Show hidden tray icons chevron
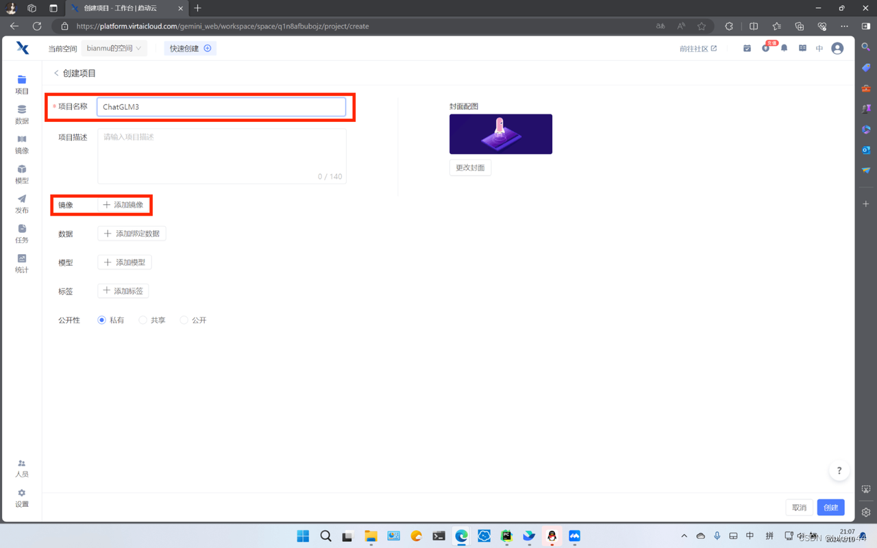The image size is (877, 548). (x=684, y=536)
